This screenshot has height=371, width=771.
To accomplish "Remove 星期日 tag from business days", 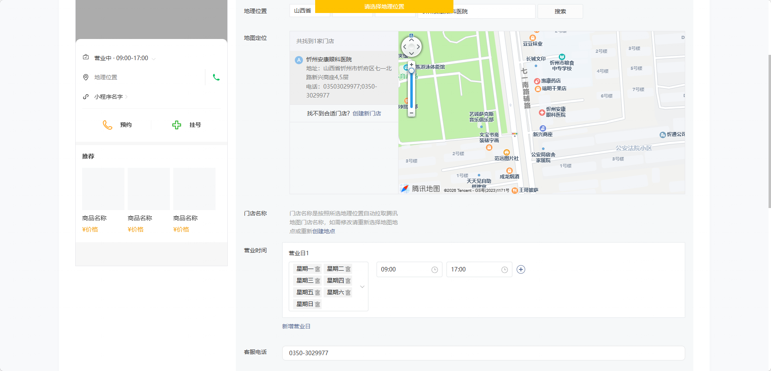I will point(318,304).
